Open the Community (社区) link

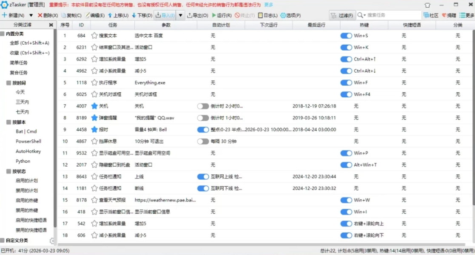pos(431,15)
